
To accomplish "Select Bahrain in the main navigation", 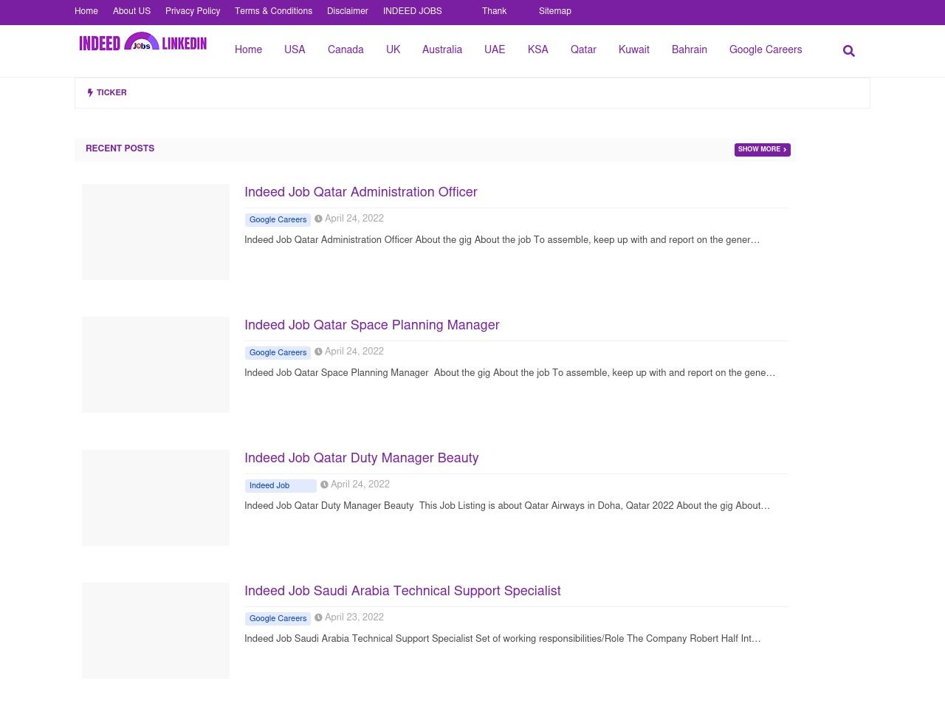I will (x=690, y=49).
